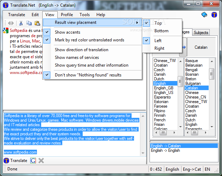The height and width of the screenshot is (176, 222).
Task: Toggle Don't show "Nothing found" results
Action: pyautogui.click(x=92, y=75)
